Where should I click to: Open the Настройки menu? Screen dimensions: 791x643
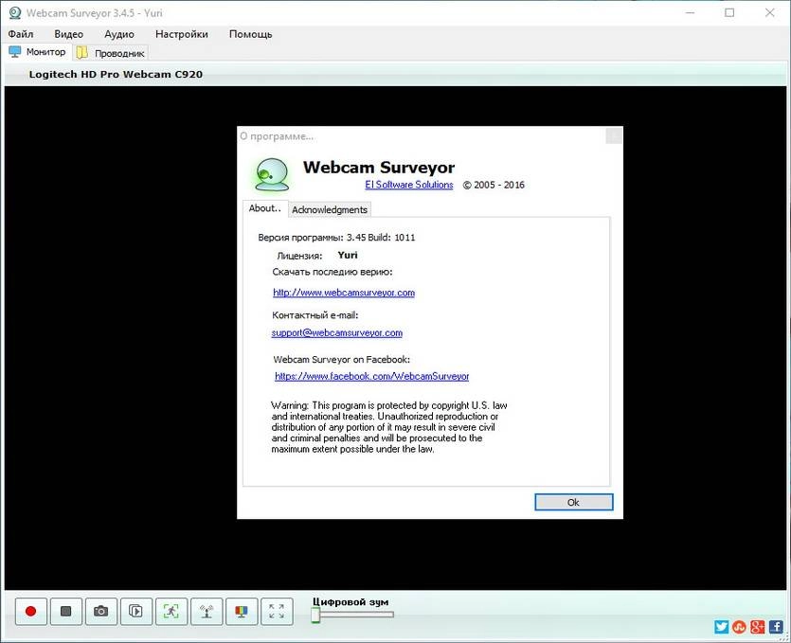[x=182, y=34]
